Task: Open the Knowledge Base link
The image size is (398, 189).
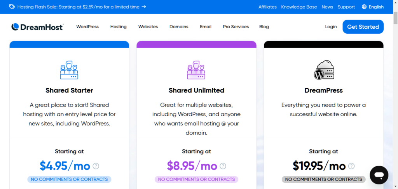Action: pyautogui.click(x=299, y=7)
